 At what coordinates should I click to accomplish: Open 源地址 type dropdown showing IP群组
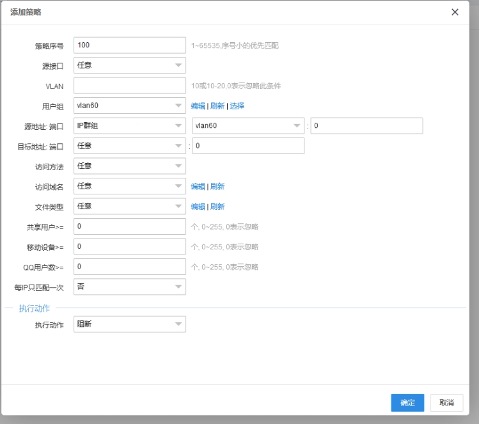coord(130,126)
